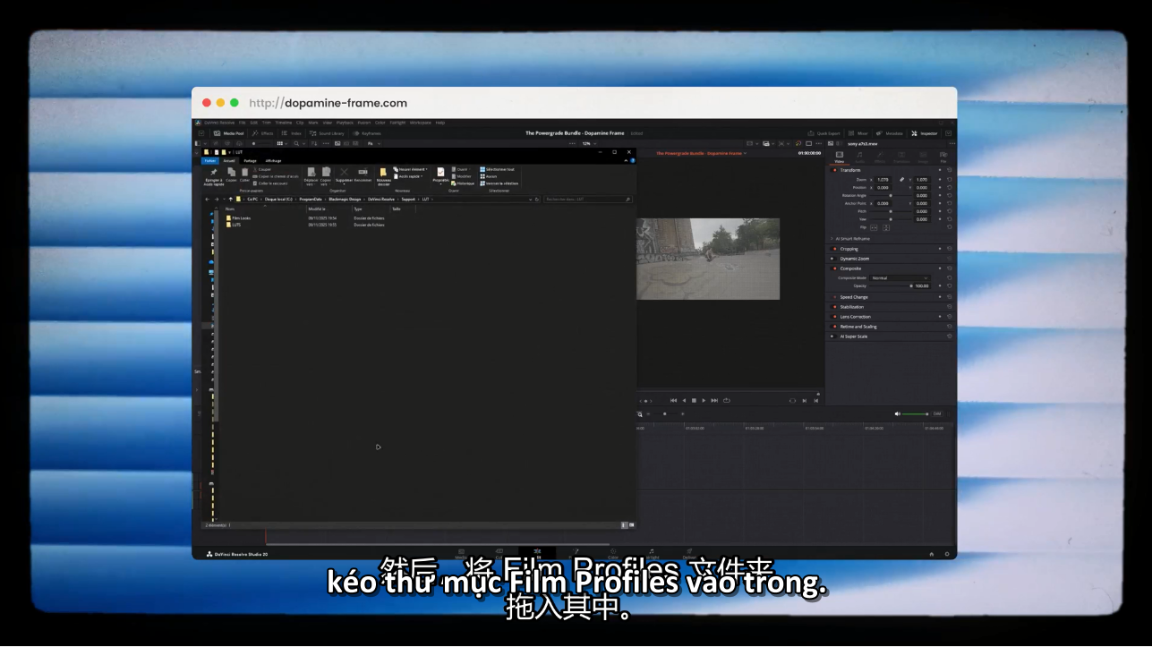Image resolution: width=1152 pixels, height=647 pixels.
Task: Toggle the Transform section enable switch
Action: click(x=834, y=170)
